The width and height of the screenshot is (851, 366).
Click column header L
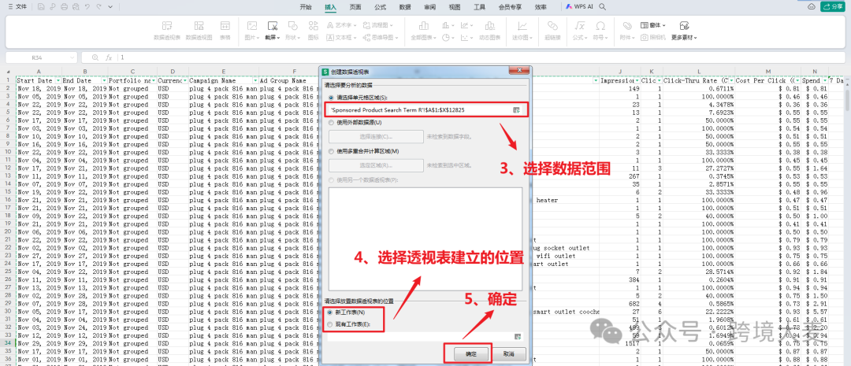698,72
